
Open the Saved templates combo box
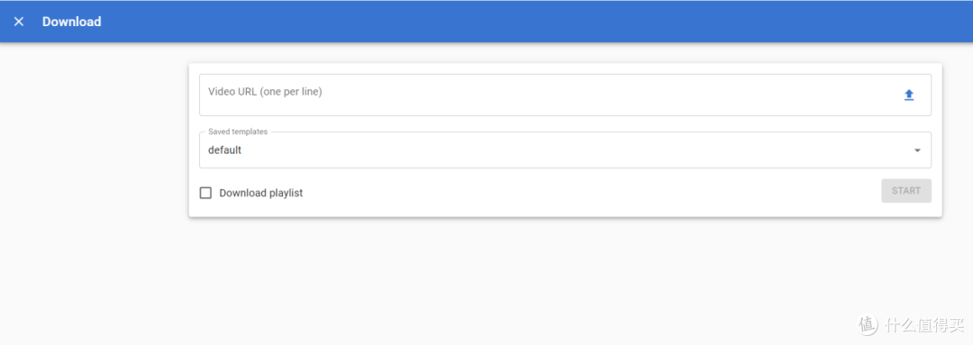point(565,150)
